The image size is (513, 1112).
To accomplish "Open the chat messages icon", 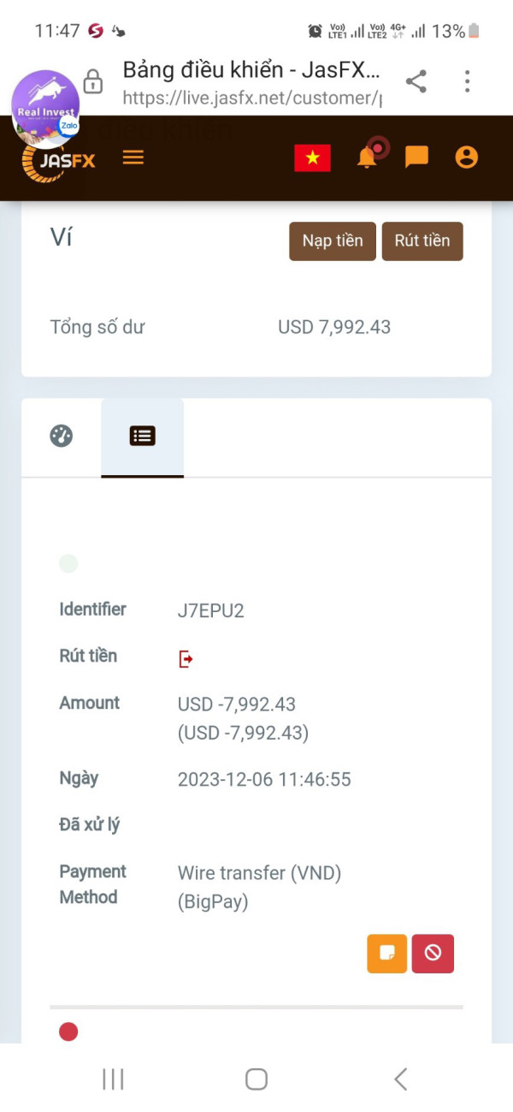I will click(416, 158).
